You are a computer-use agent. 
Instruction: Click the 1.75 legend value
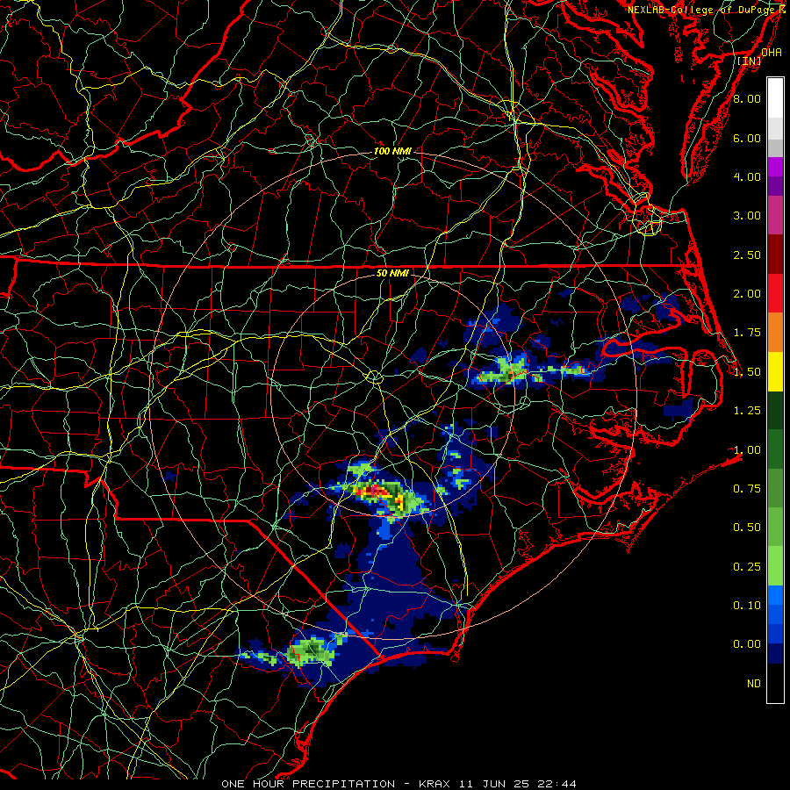click(747, 333)
